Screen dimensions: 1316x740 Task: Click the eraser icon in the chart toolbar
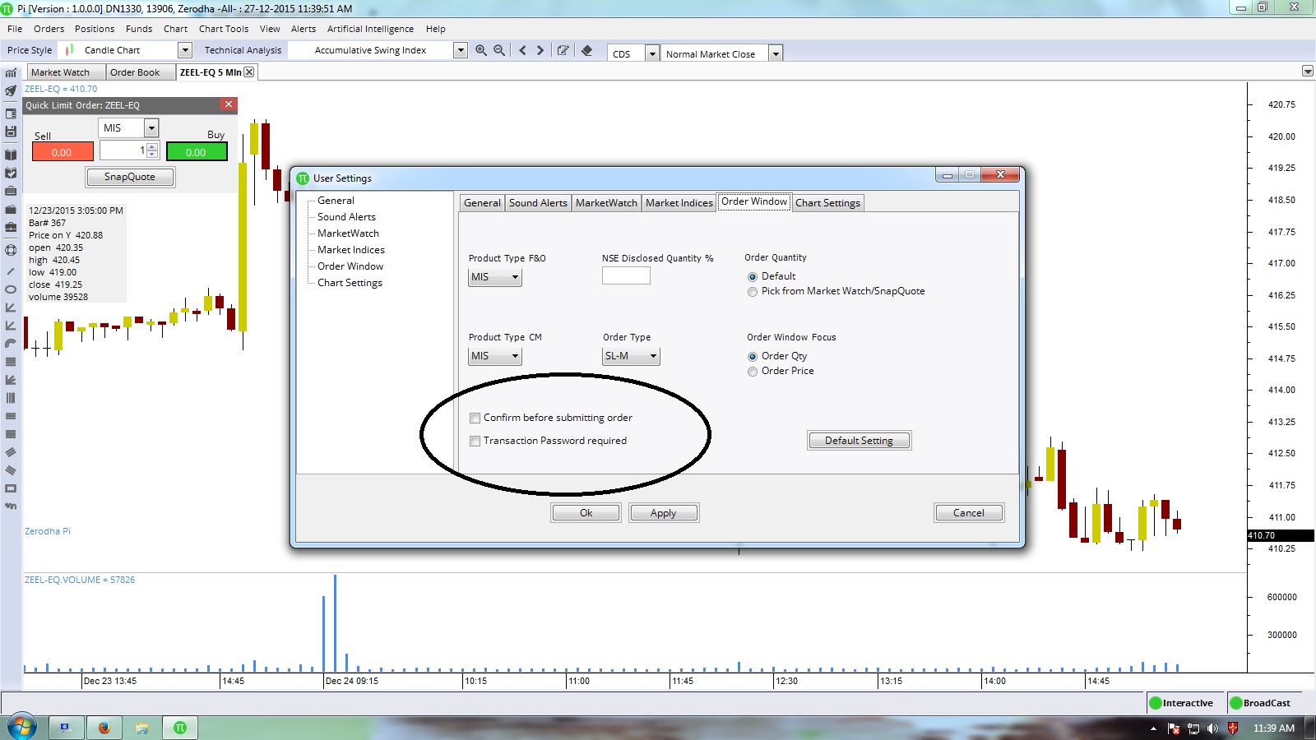point(586,50)
